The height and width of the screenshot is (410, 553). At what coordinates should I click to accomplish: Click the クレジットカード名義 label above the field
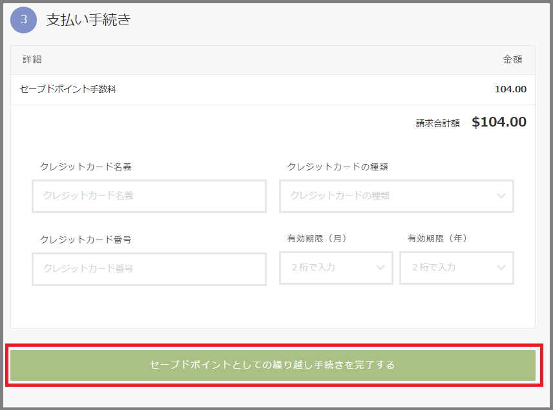point(86,167)
